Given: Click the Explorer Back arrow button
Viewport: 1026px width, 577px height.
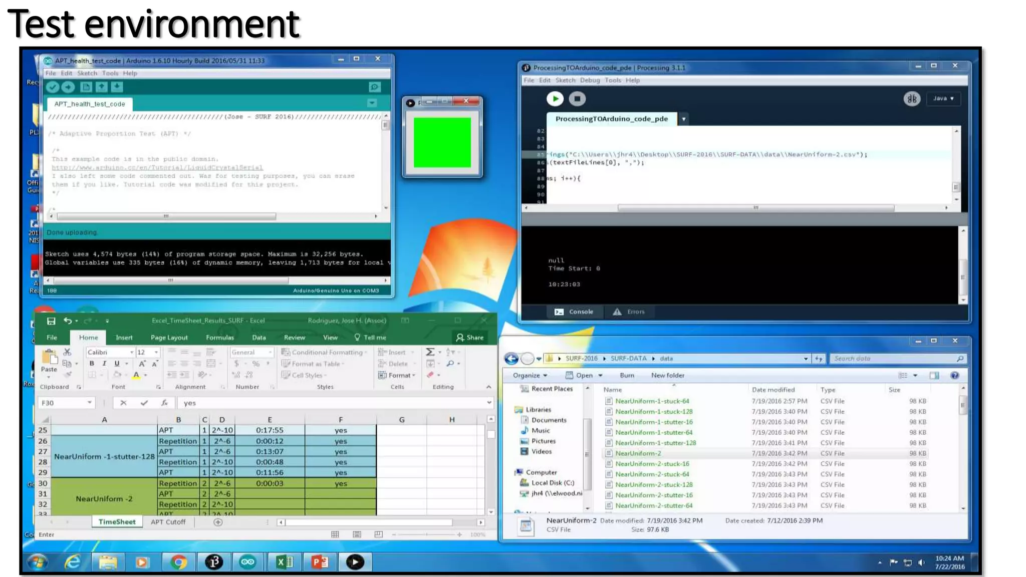Looking at the screenshot, I should coord(511,359).
